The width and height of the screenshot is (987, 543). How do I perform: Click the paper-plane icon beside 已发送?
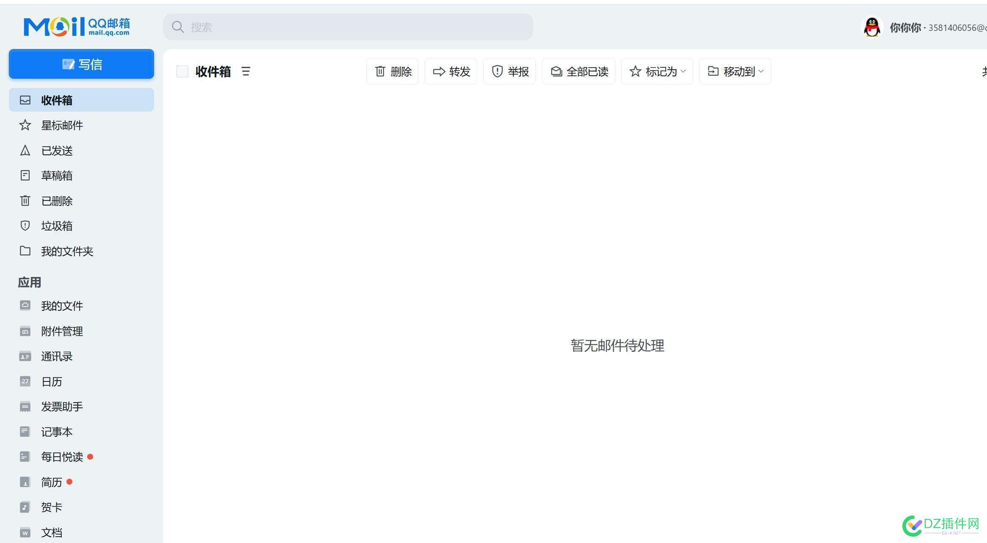pos(25,151)
